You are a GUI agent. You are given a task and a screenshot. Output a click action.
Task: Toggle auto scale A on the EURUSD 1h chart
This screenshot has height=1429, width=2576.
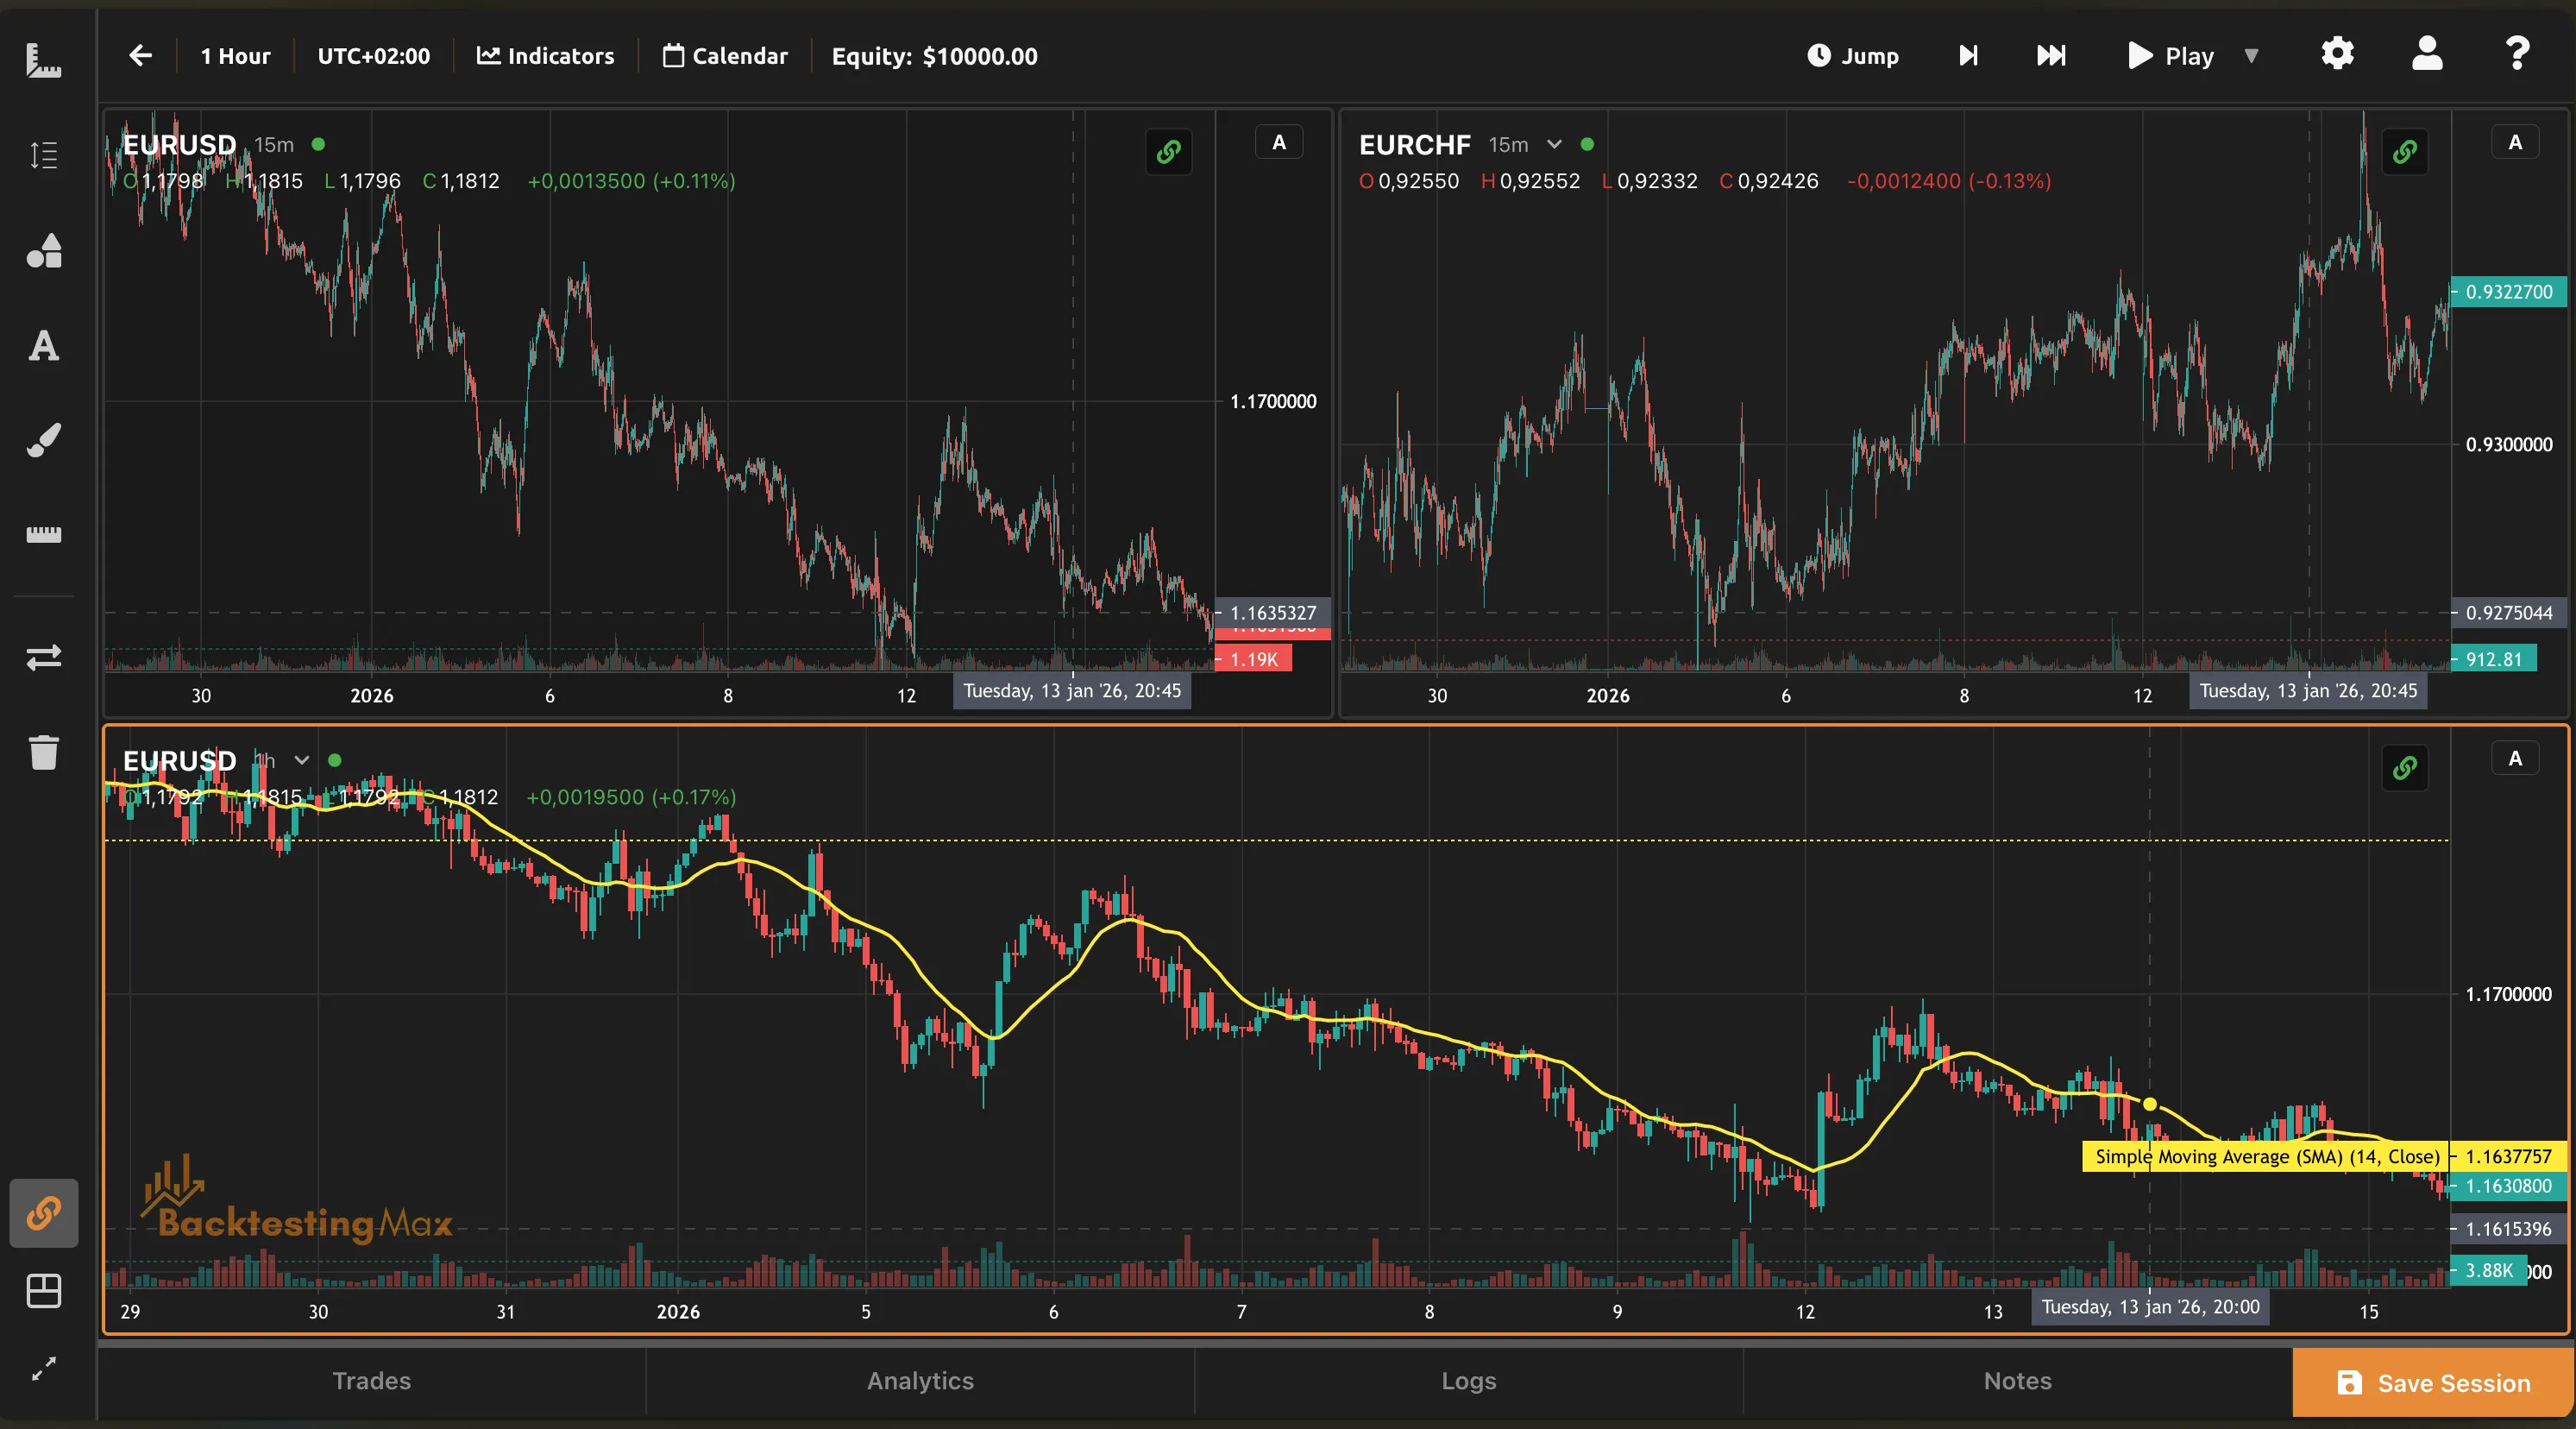[2515, 759]
